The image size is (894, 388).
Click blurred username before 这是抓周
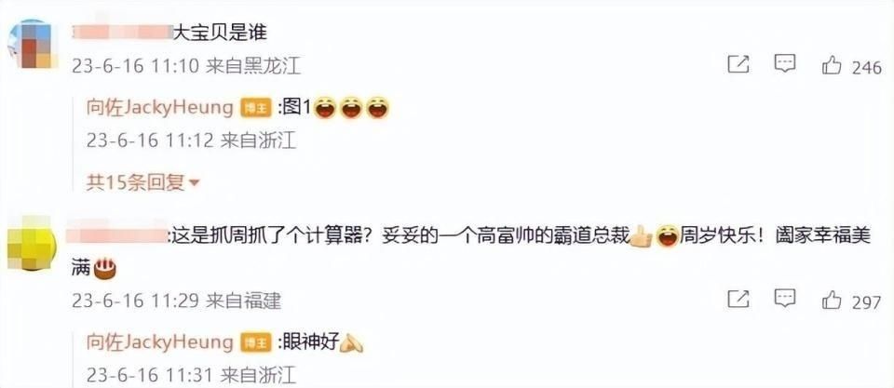click(117, 234)
